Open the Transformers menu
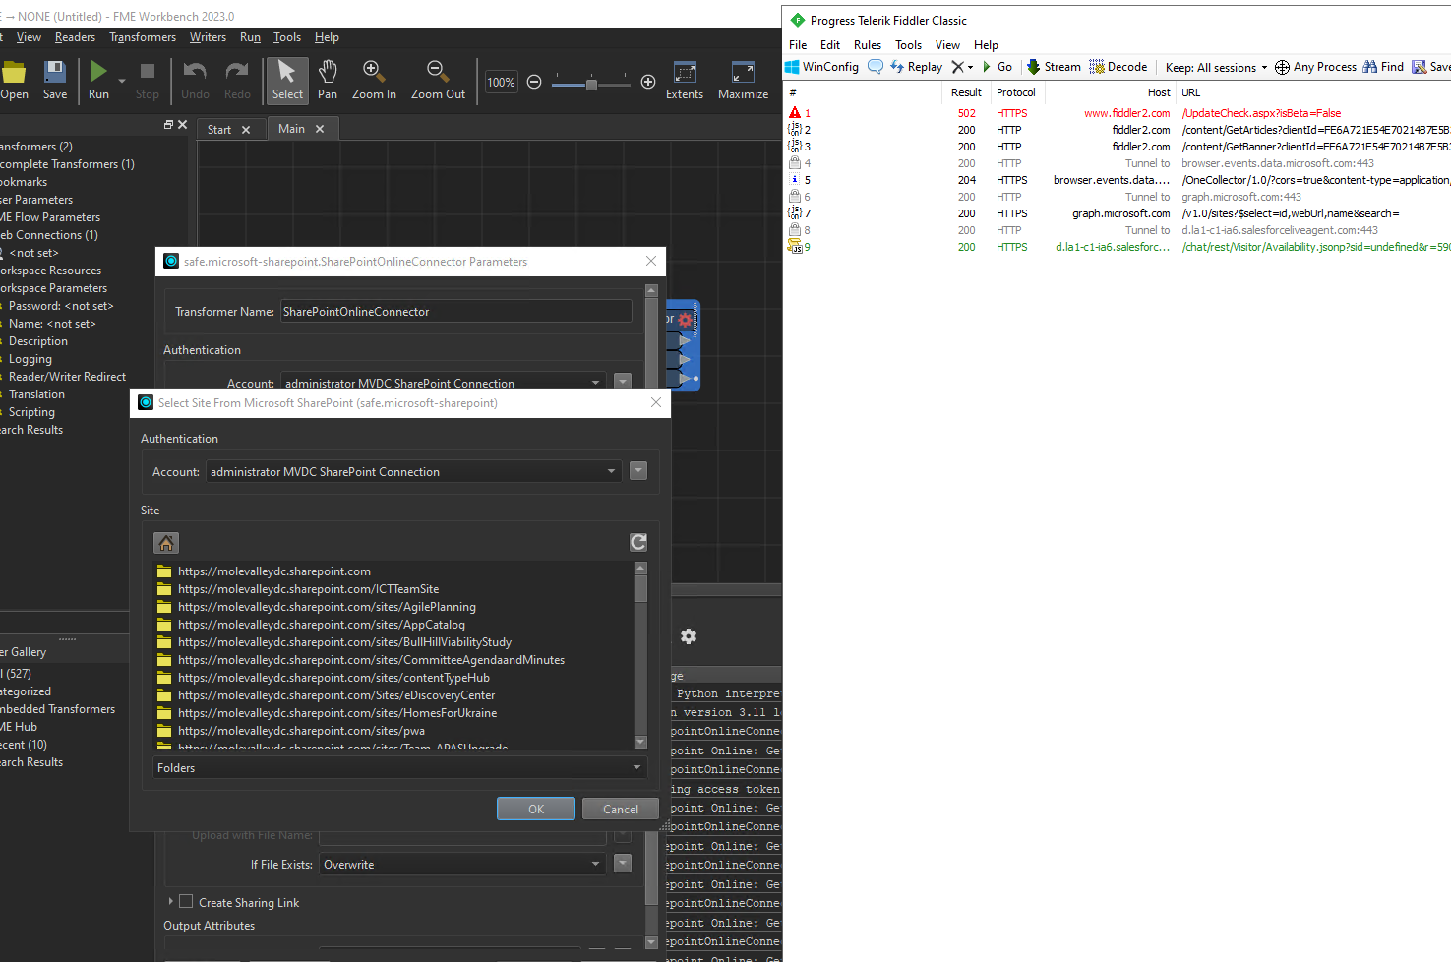1451x962 pixels. [143, 37]
